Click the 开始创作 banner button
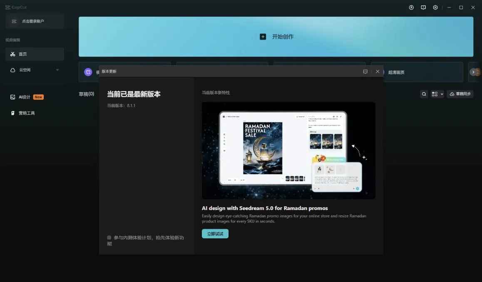482x282 pixels. 276,36
